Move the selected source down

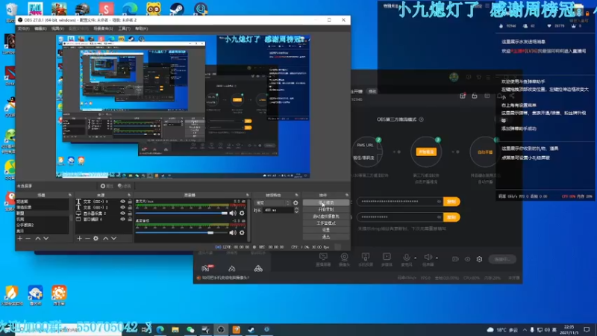(113, 238)
